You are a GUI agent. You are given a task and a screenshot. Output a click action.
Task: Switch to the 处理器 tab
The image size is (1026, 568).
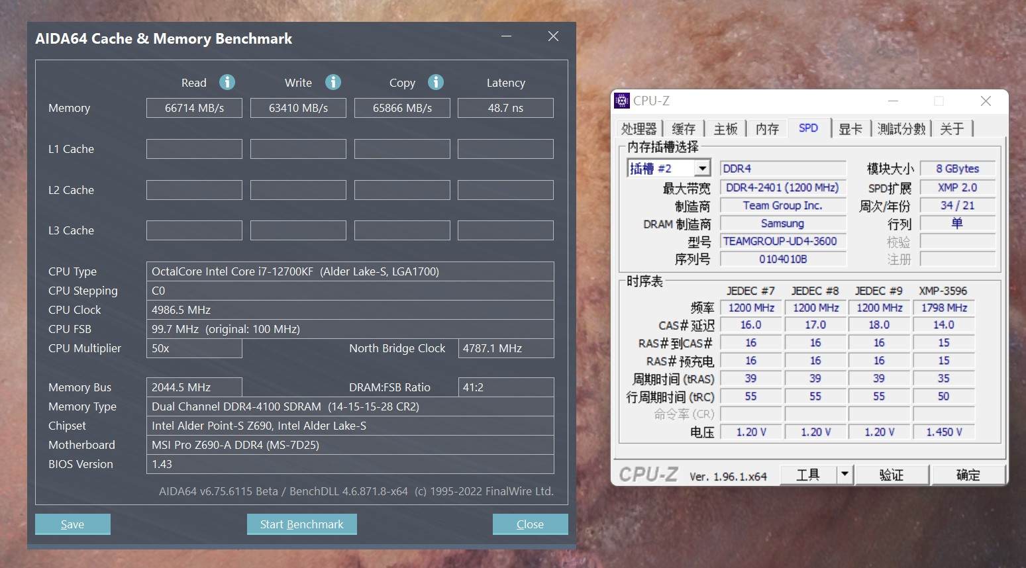click(639, 128)
